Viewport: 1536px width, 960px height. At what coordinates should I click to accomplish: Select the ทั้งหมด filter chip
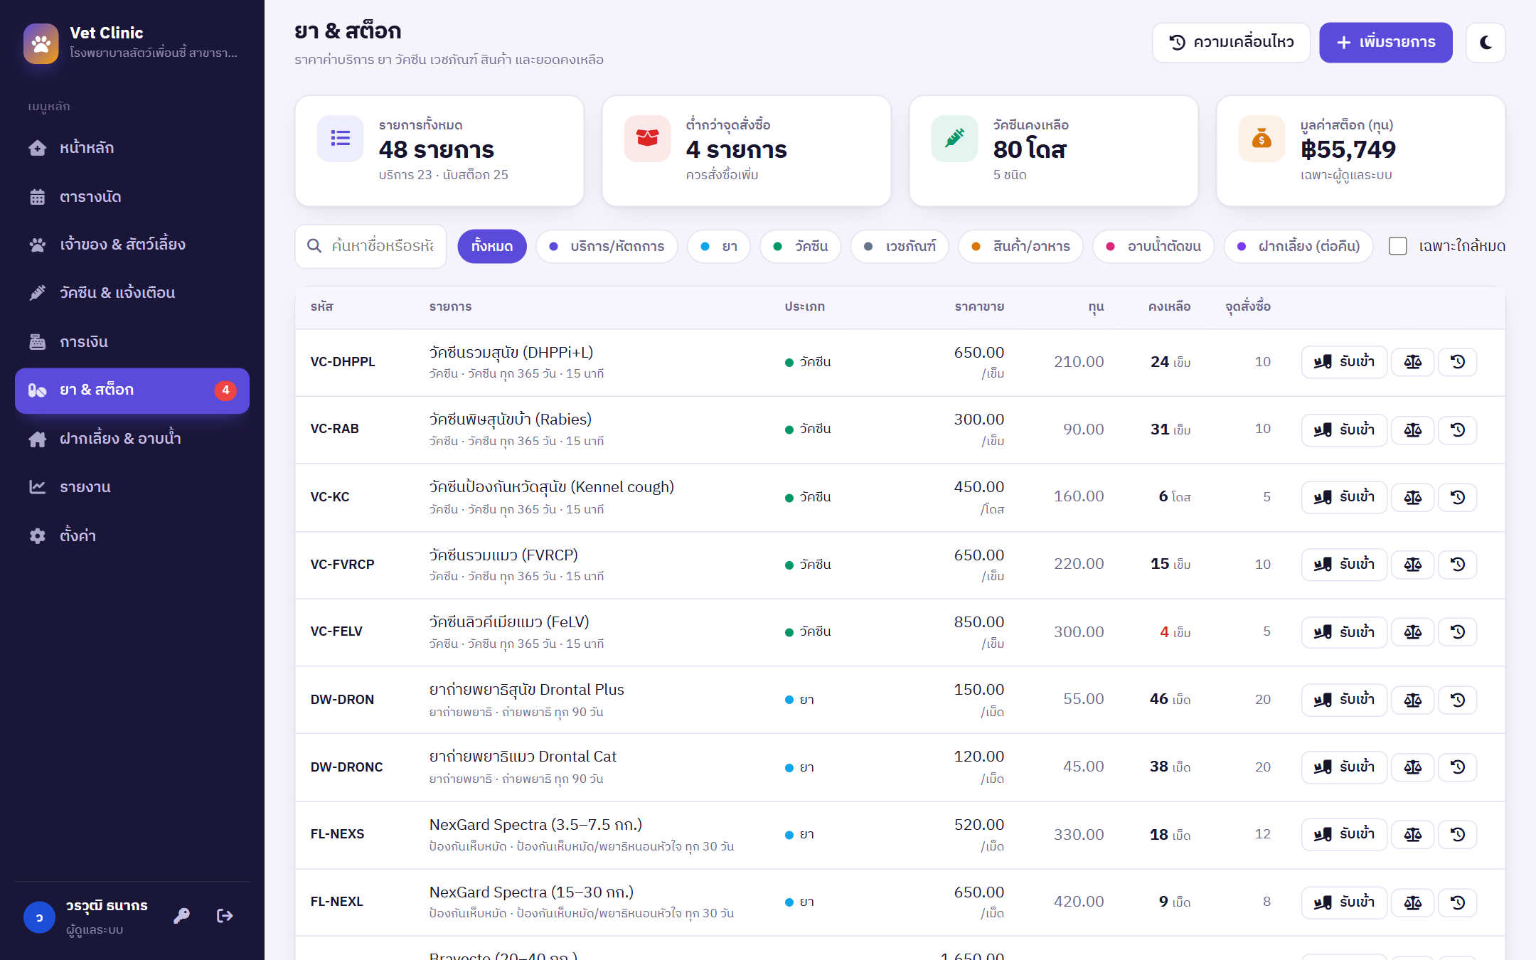click(x=492, y=246)
